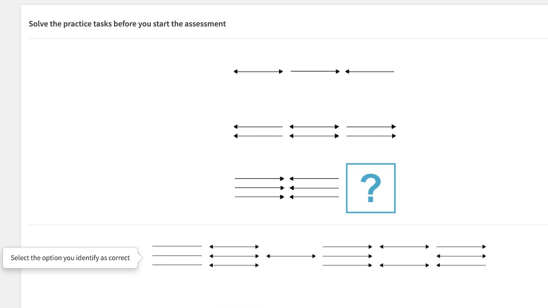Click the right-pointing arrow in the first row
Viewport: 548px width, 308px height.
(x=315, y=71)
